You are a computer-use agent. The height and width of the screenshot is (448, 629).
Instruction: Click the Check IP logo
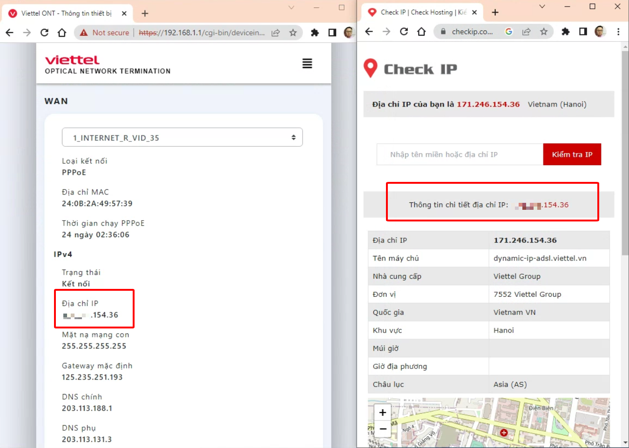(410, 69)
